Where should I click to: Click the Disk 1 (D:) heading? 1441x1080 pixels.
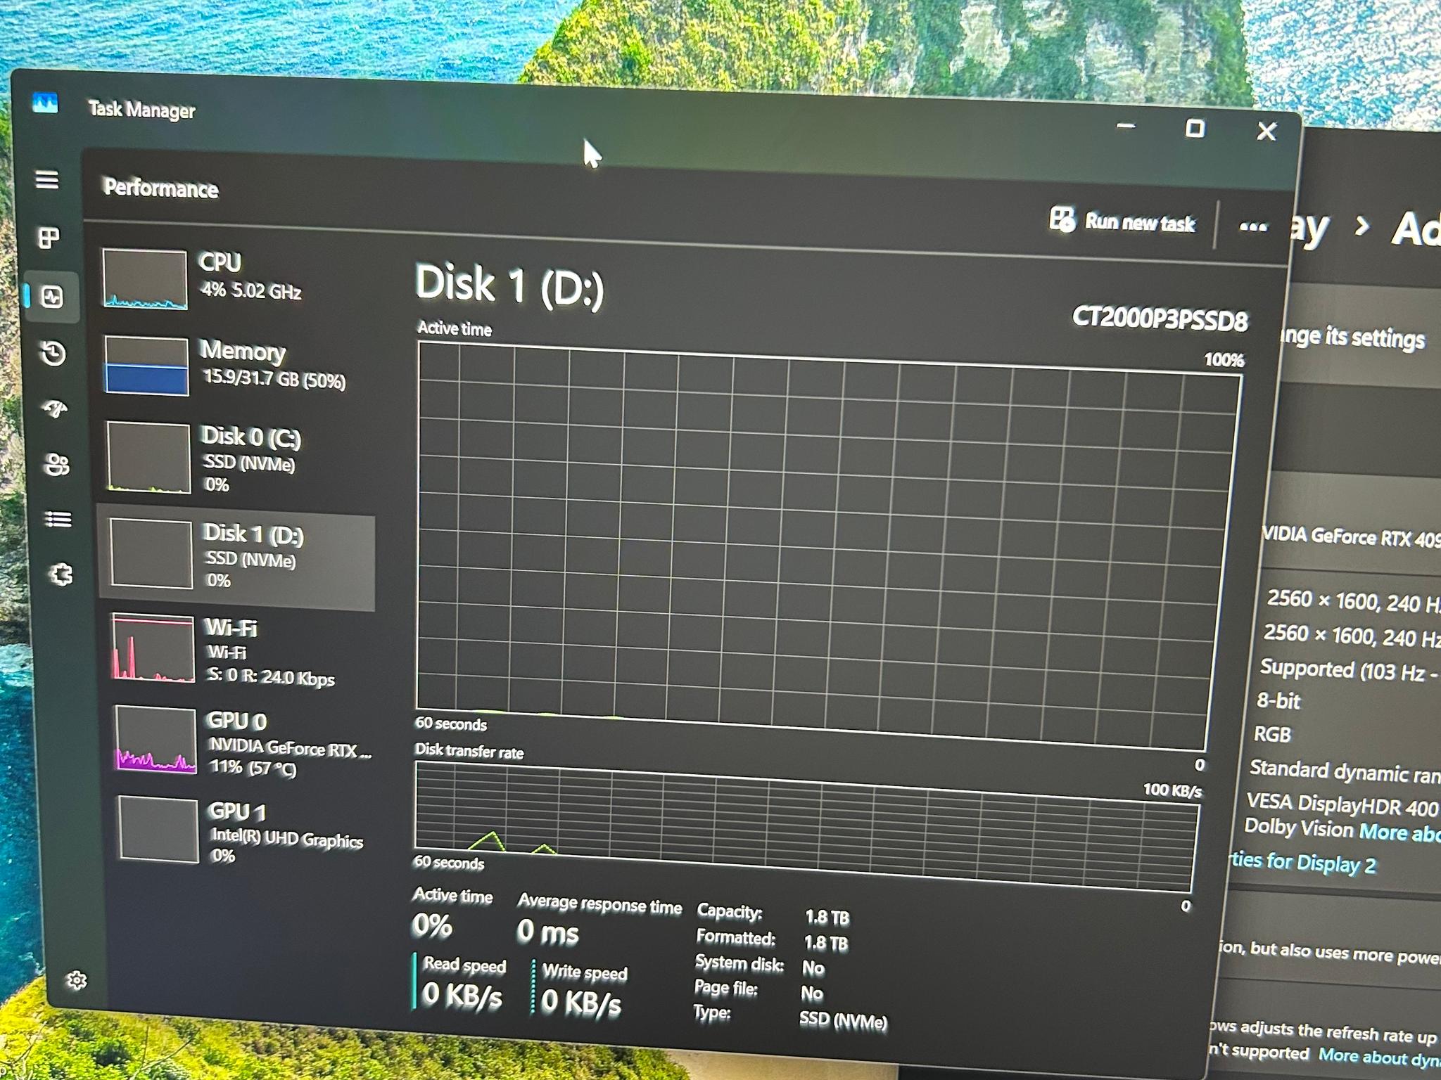tap(509, 284)
